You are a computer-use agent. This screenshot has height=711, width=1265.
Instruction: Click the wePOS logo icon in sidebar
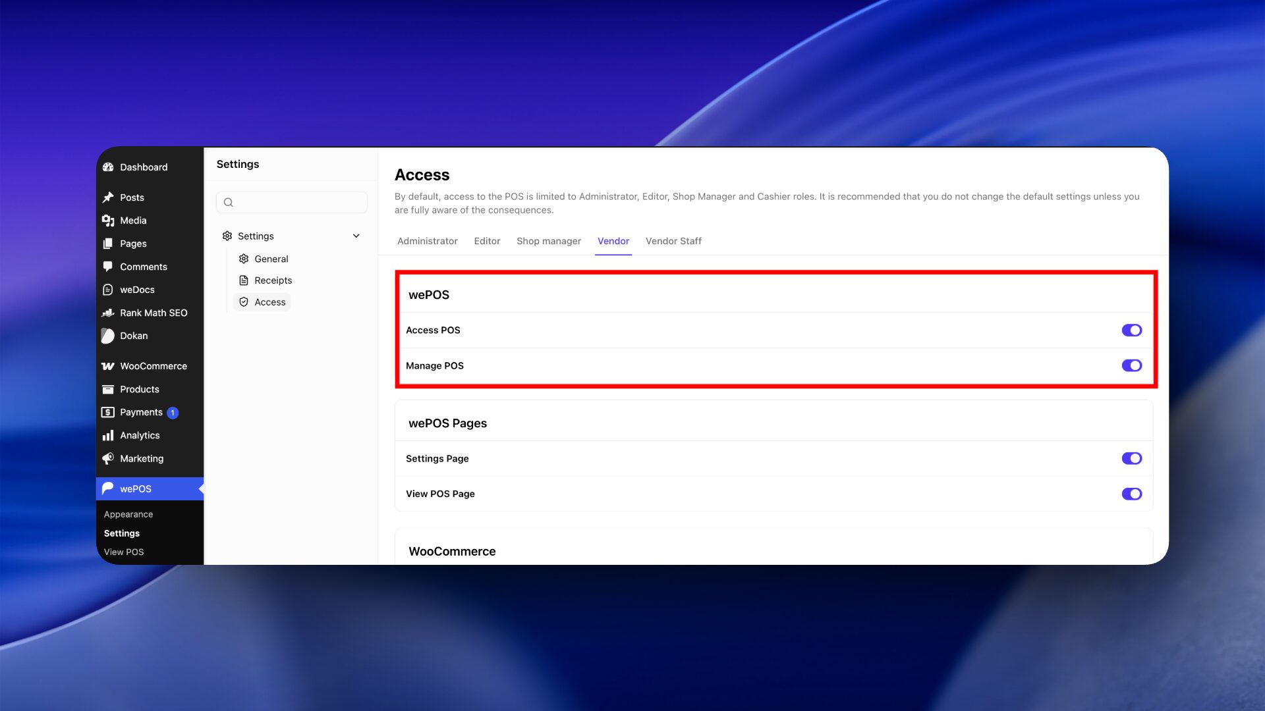[108, 488]
